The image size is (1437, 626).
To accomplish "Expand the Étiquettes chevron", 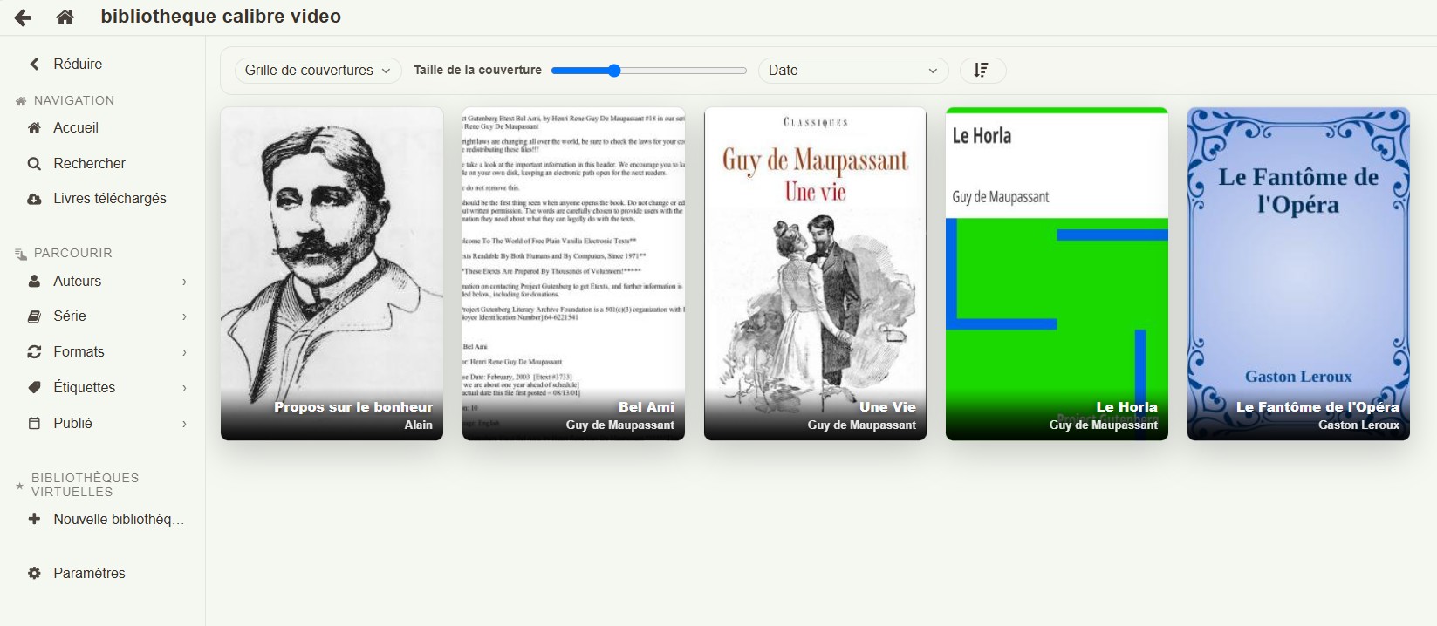I will pyautogui.click(x=184, y=388).
